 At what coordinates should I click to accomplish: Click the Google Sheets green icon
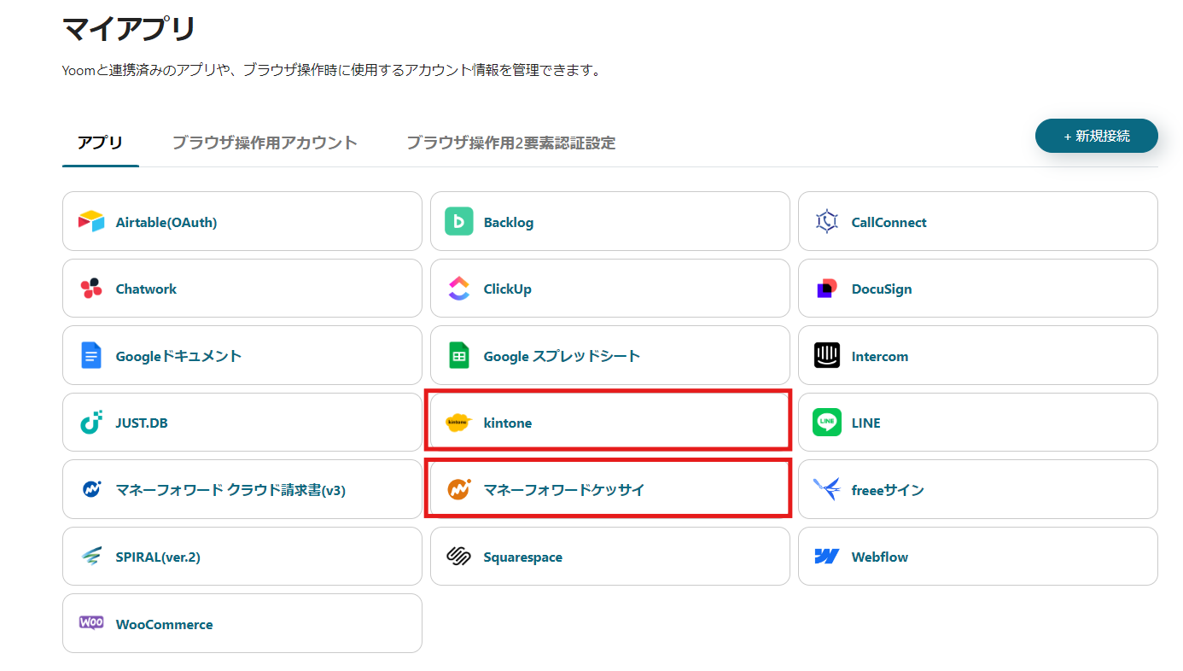459,356
